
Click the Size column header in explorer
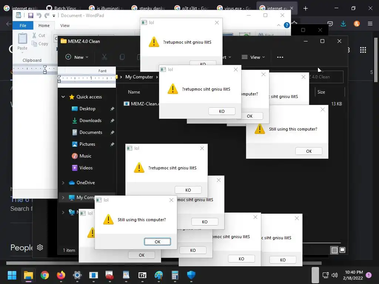(321, 92)
